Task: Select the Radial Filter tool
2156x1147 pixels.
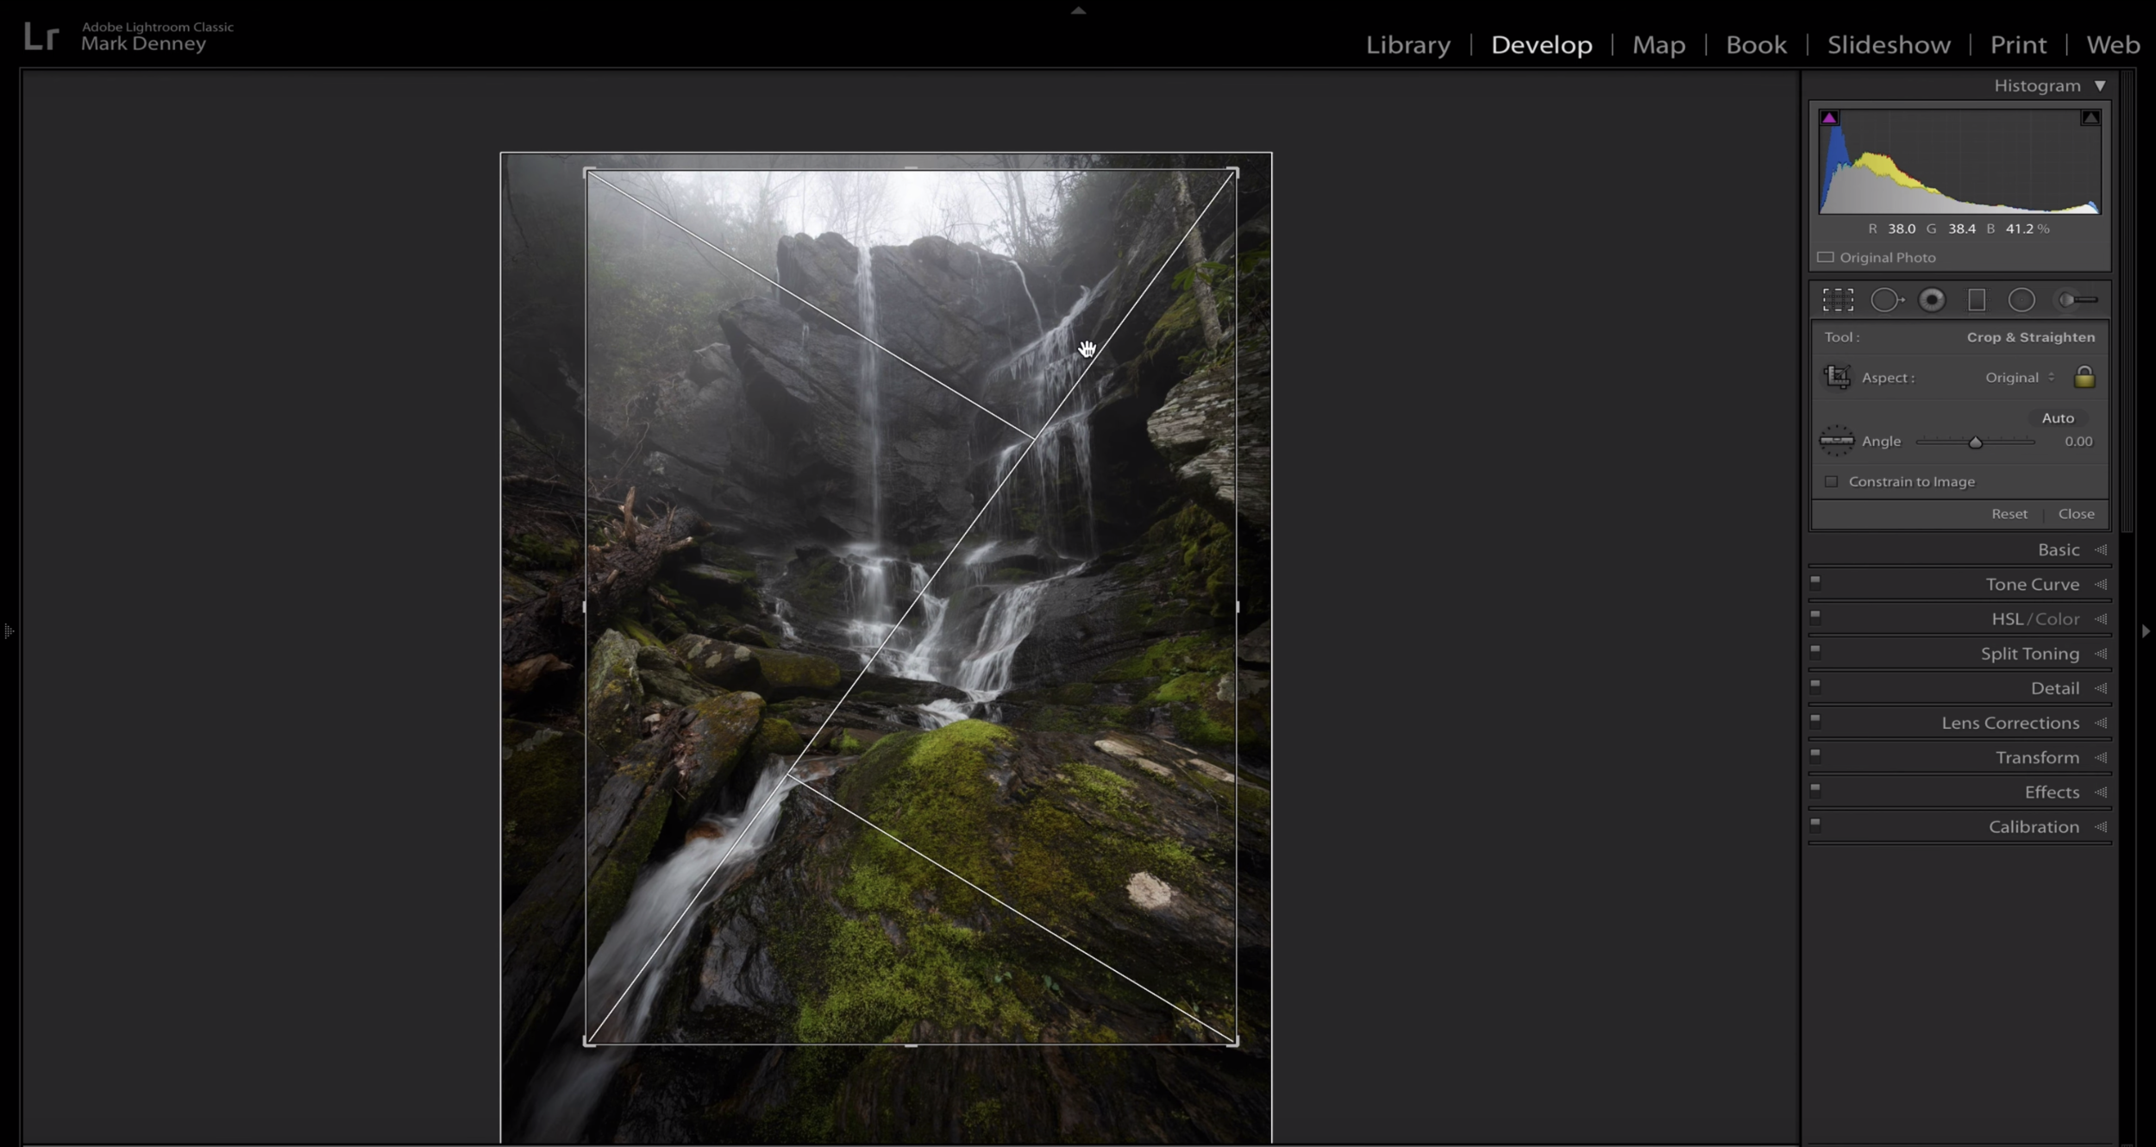Action: [x=2021, y=299]
